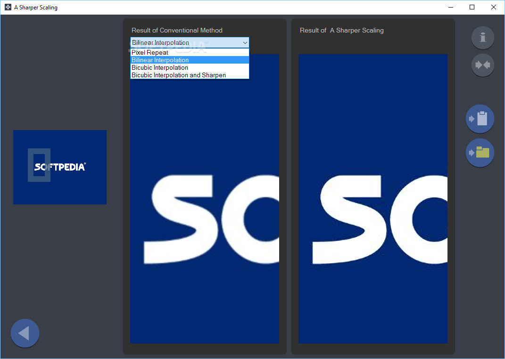Save result to folder icon
Screen dimensions: 505x359
click(480, 153)
